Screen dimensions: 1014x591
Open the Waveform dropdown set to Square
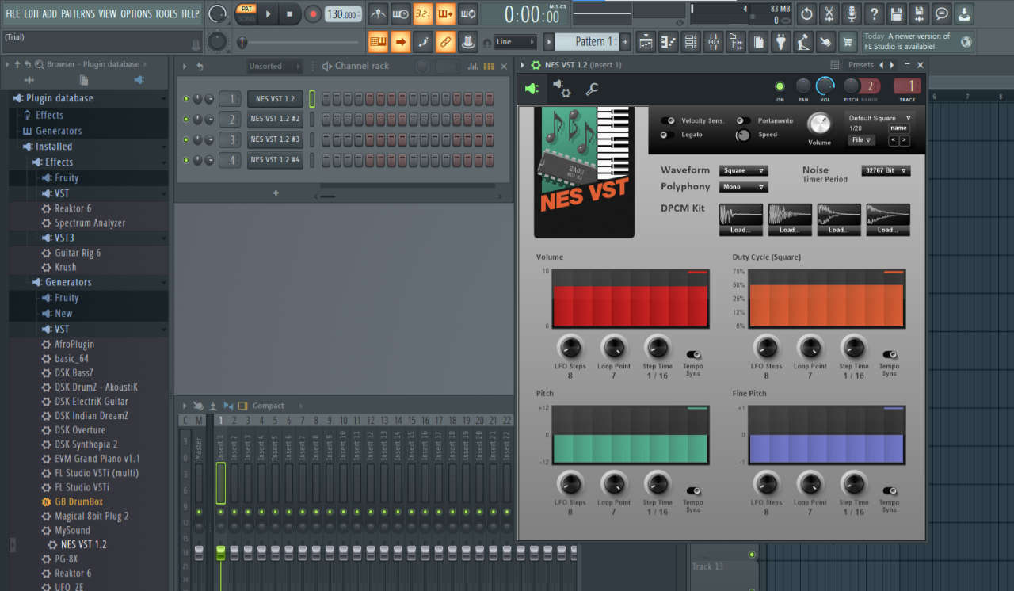(744, 170)
